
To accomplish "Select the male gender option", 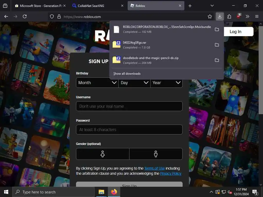I will pos(156,154).
